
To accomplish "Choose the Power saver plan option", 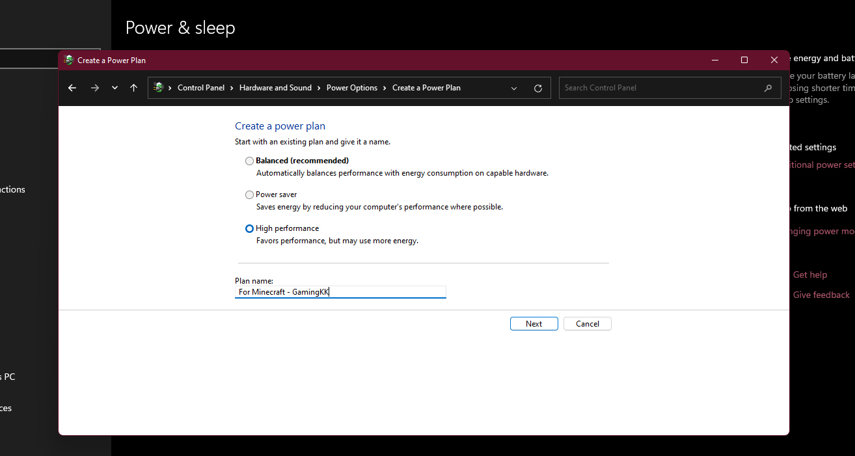I will (249, 194).
